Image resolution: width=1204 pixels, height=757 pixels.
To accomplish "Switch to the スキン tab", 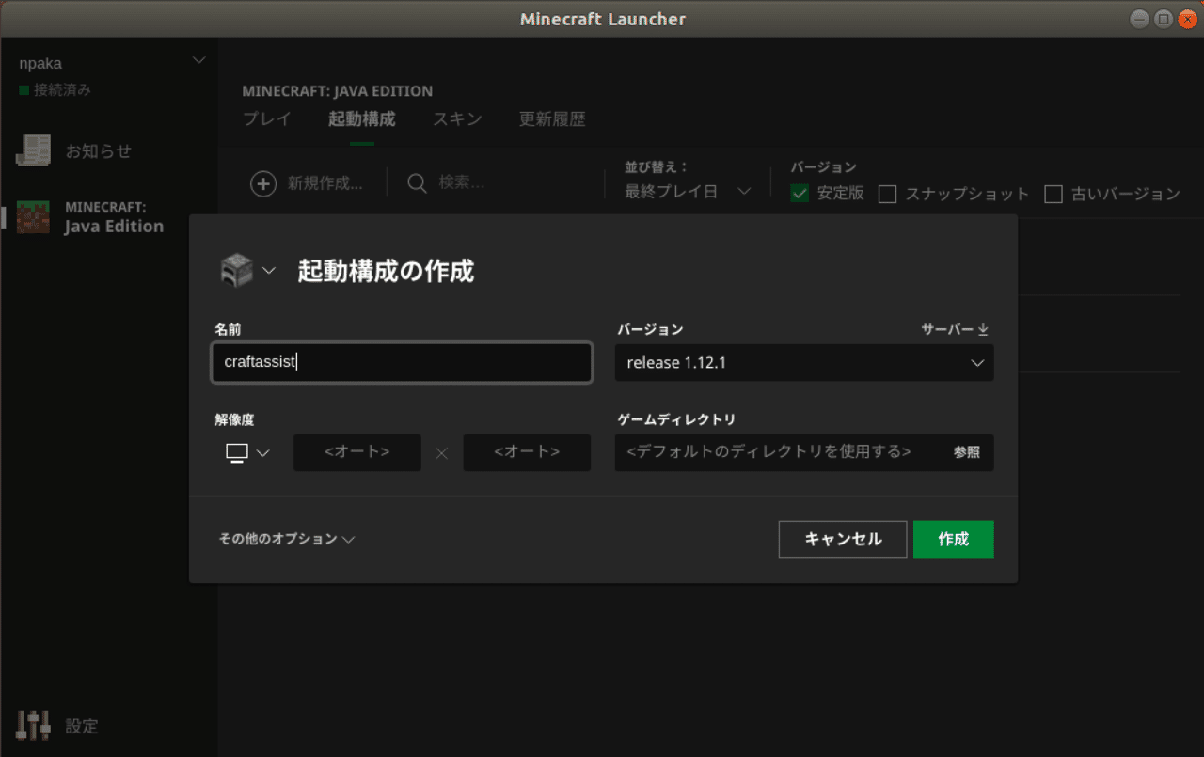I will coord(457,118).
